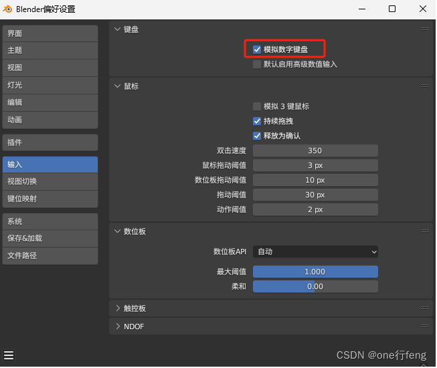
Task: Click the 最大阈值 slider showing 1.000
Action: [315, 272]
